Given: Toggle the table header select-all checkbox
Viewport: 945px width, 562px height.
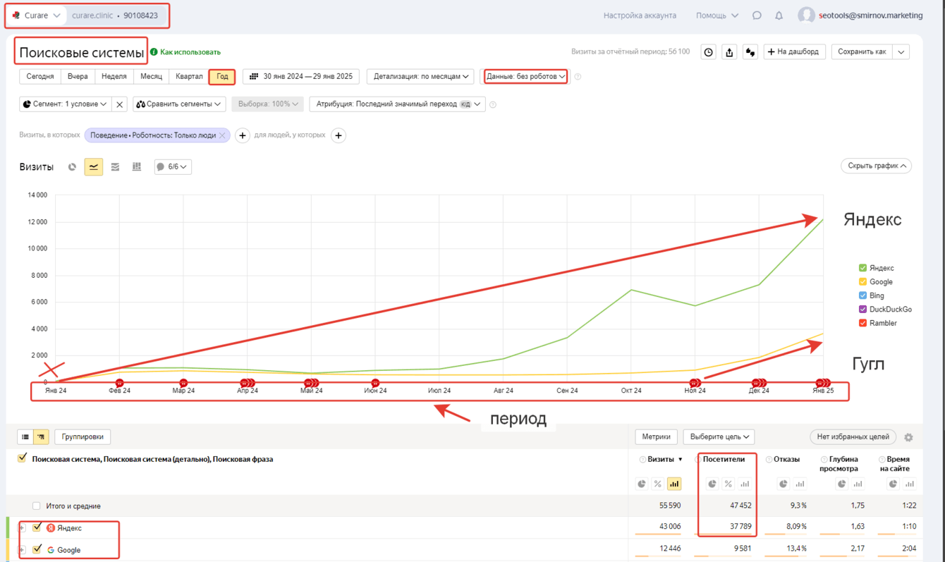Looking at the screenshot, I should (23, 458).
